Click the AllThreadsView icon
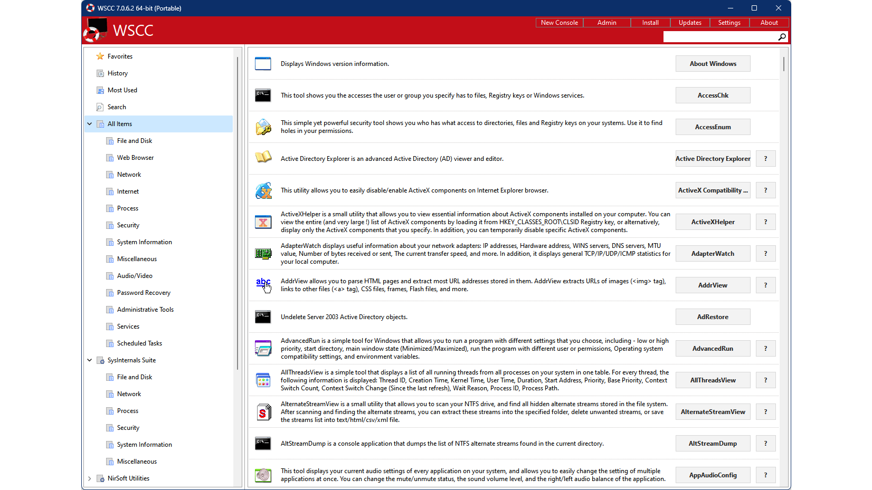Image resolution: width=872 pixels, height=490 pixels. click(263, 380)
